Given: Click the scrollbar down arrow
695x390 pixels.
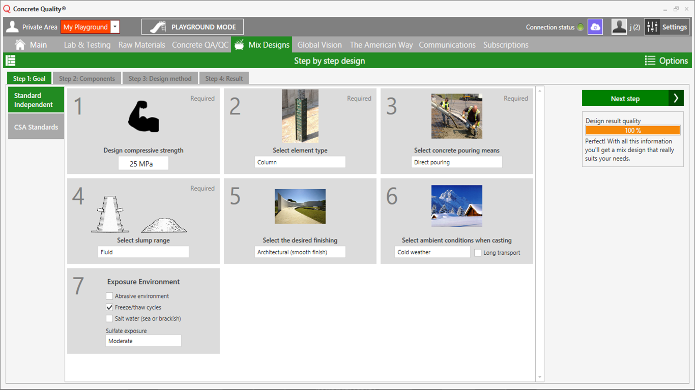Looking at the screenshot, I should coord(540,377).
